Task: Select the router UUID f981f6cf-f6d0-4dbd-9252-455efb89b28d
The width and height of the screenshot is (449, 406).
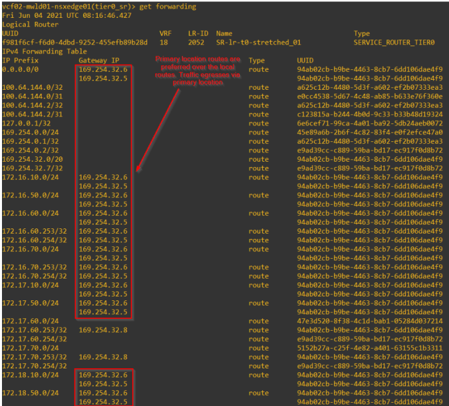Action: click(75, 43)
